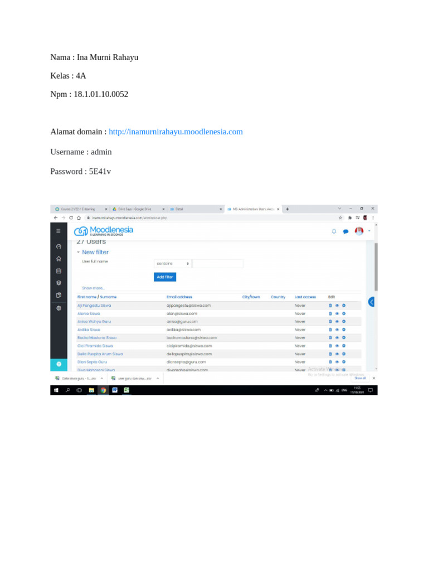The image size is (428, 571).
Task: Suspend Della Puspita Arum Siswa via eye icon
Action: pos(337,354)
